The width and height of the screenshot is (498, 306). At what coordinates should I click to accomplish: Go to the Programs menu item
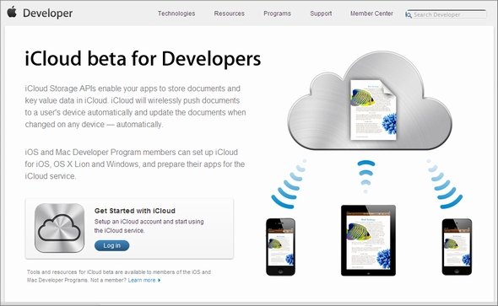[x=277, y=13]
